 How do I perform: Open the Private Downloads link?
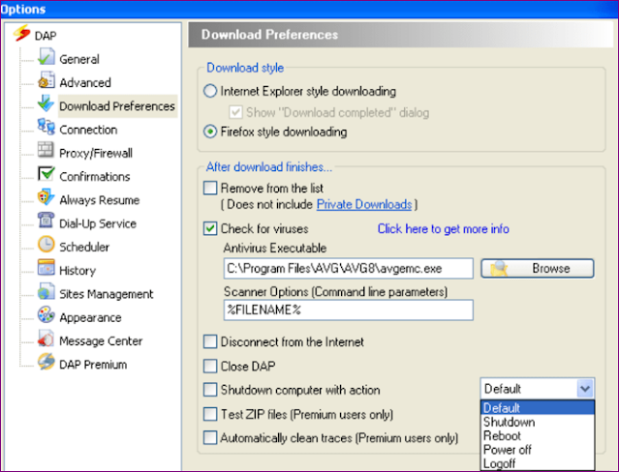(x=364, y=204)
